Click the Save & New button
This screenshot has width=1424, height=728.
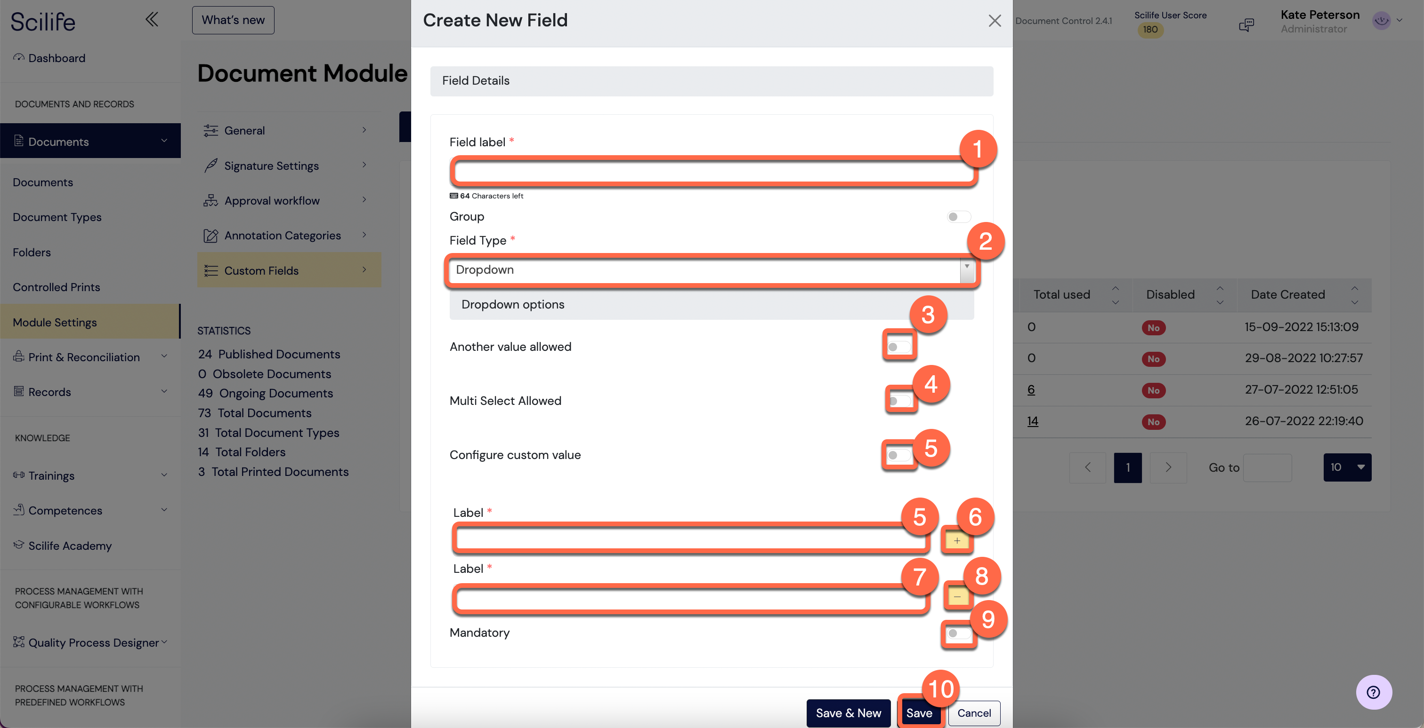click(x=848, y=712)
